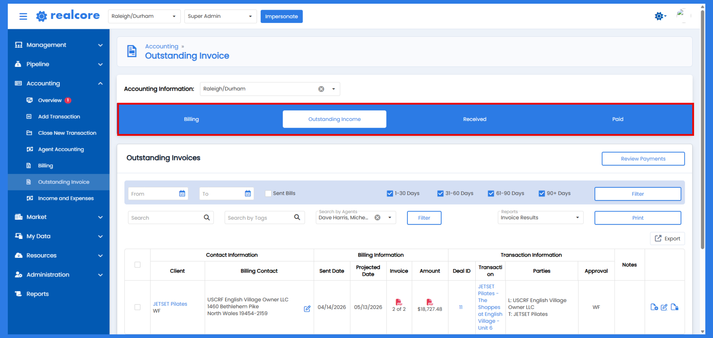Click the edit icon in JETSET row actions
This screenshot has height=338, width=713.
(664, 307)
